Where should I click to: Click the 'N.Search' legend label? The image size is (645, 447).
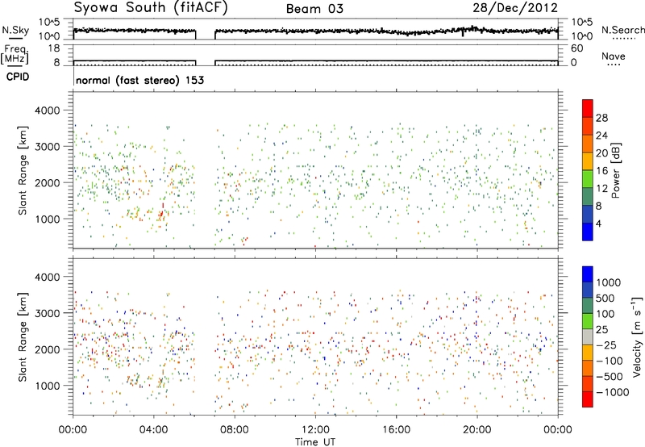[623, 30]
